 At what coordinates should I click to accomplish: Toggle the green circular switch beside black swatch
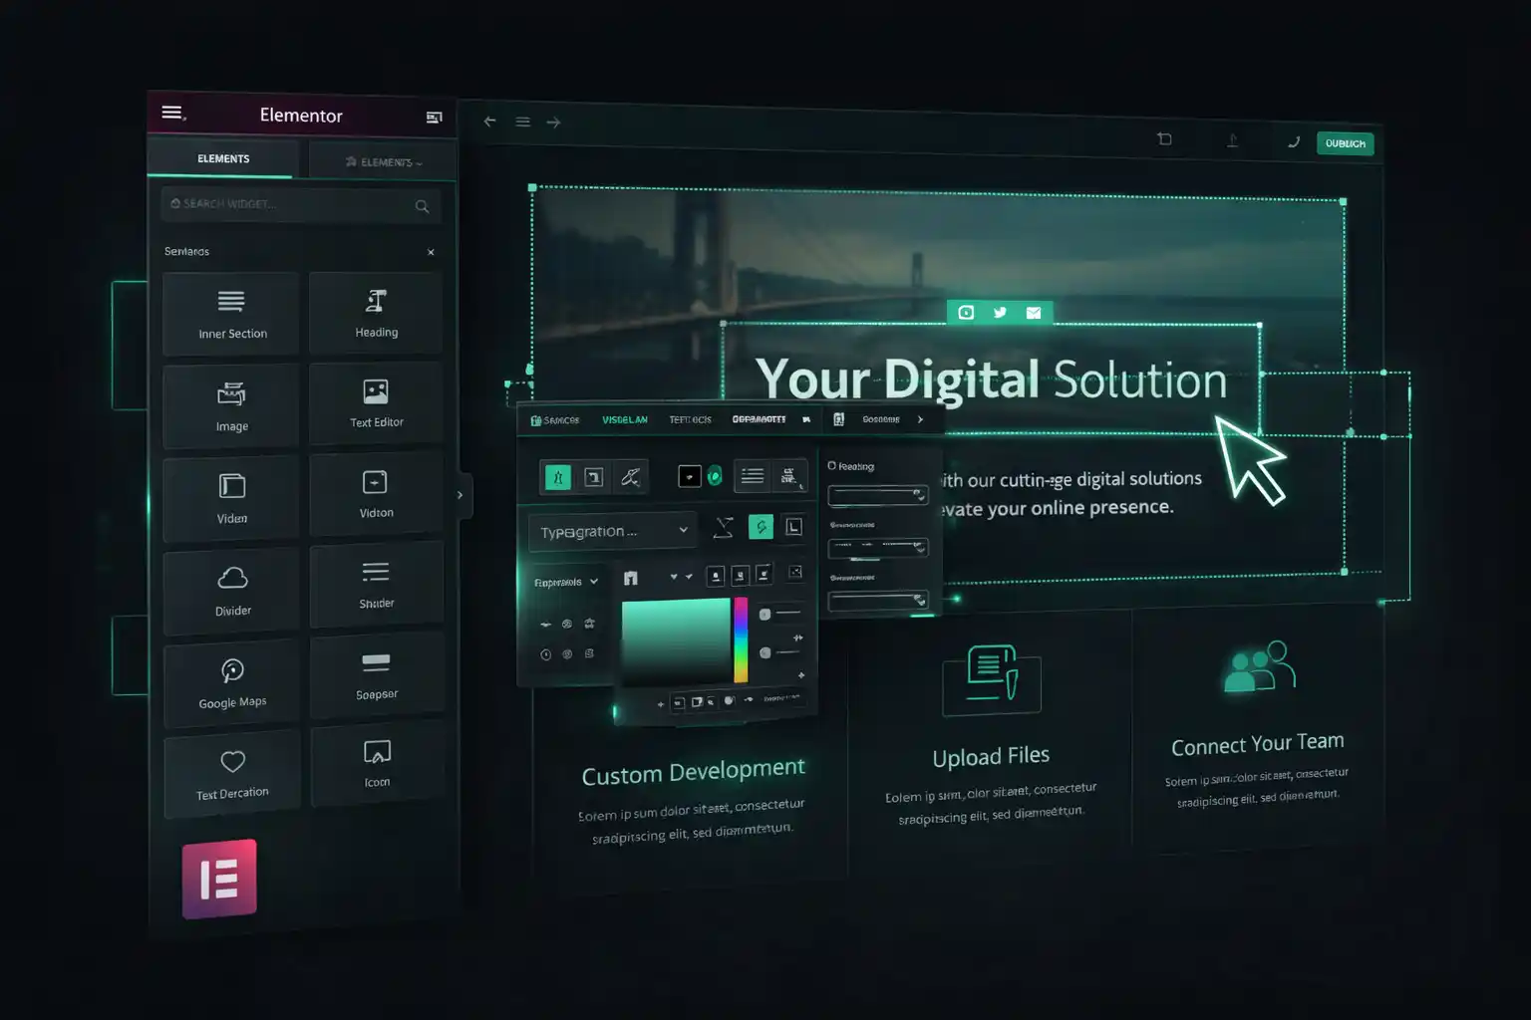tap(715, 477)
